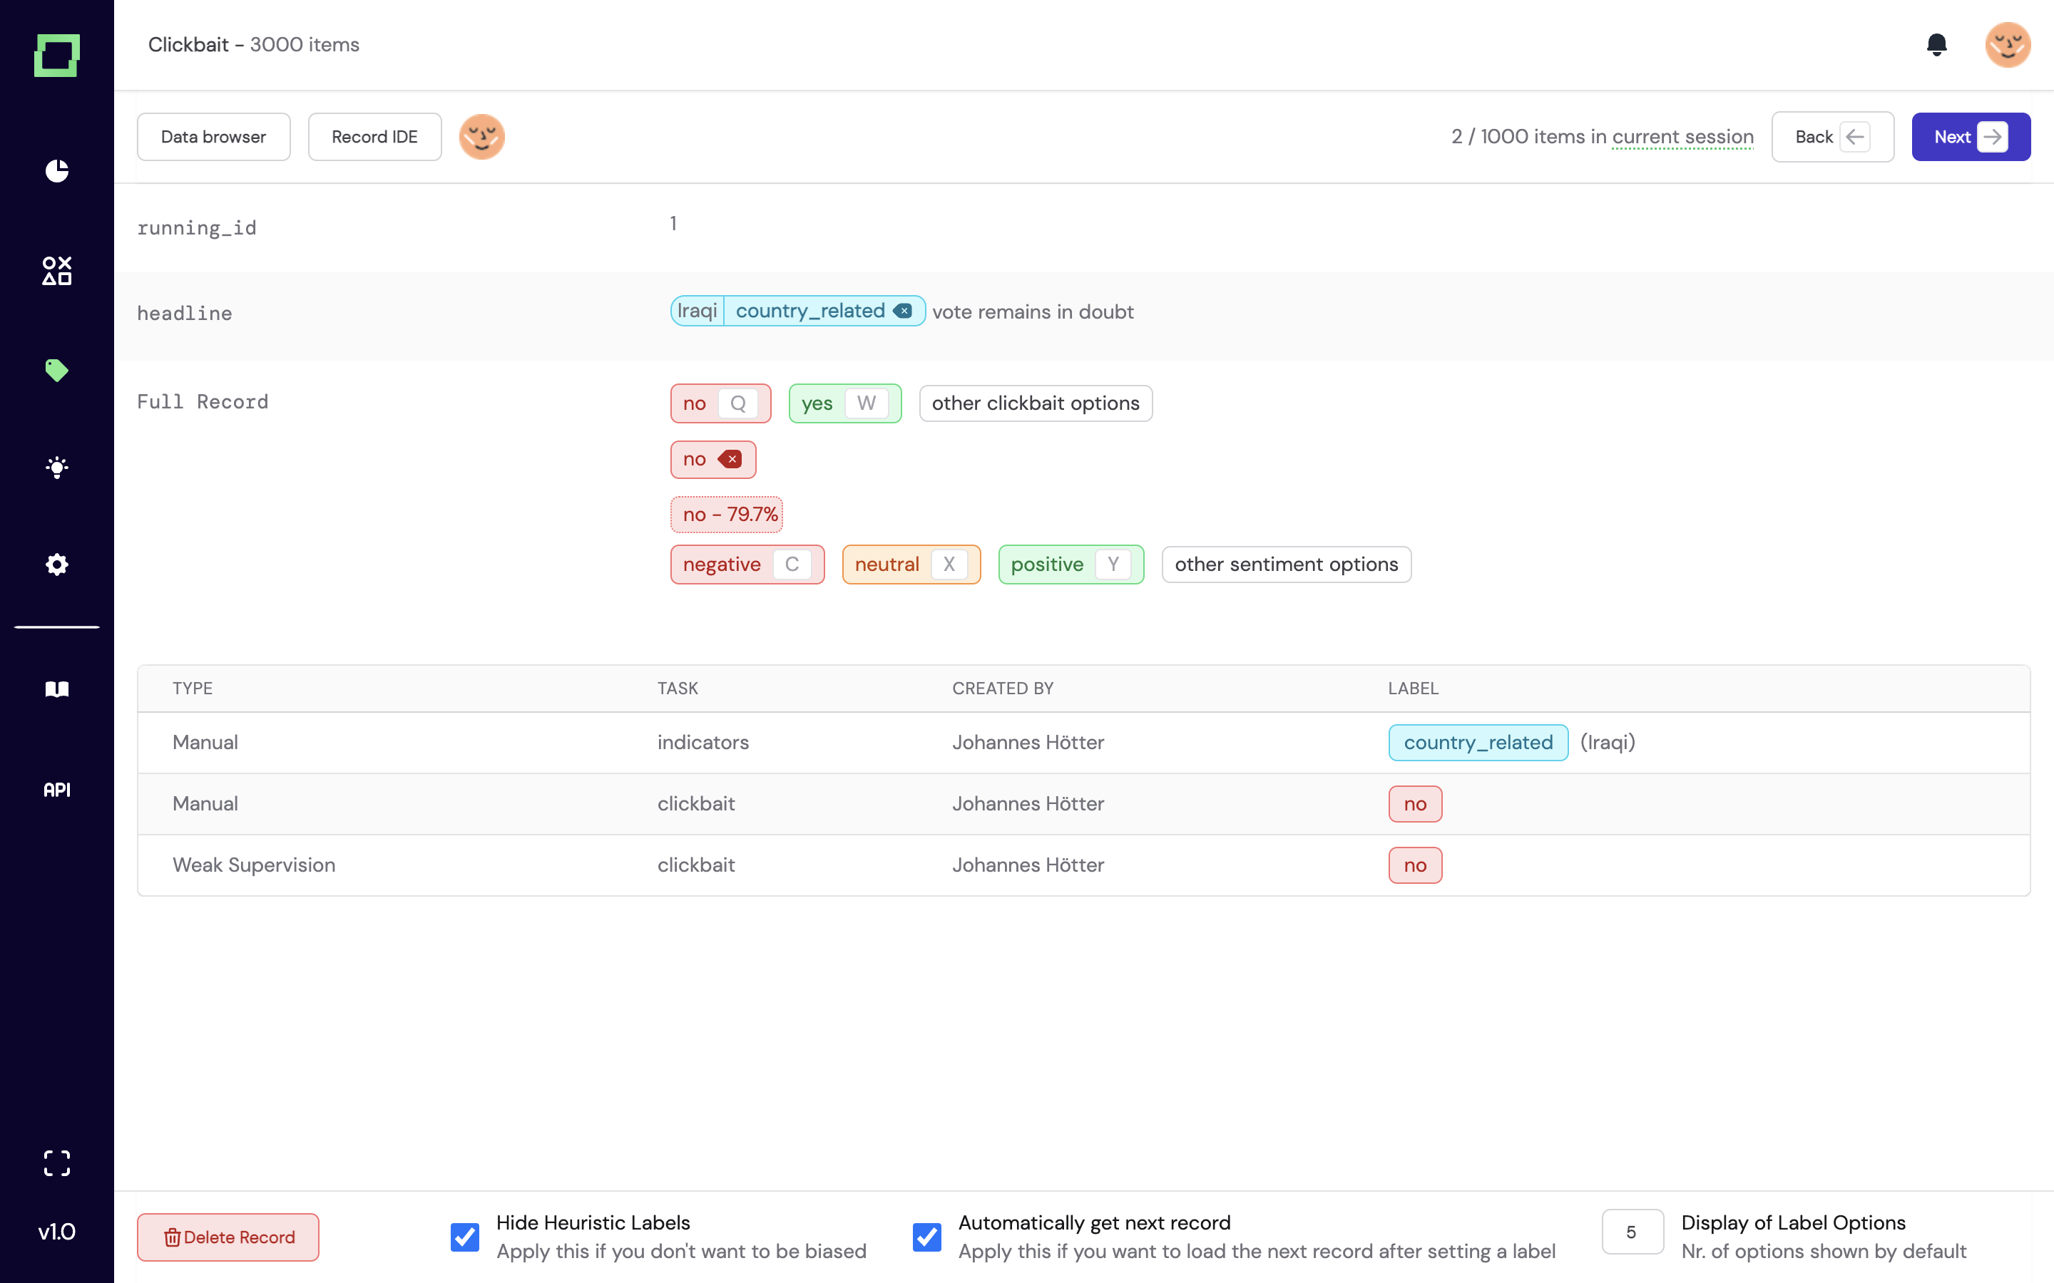Uncheck Hide Heuristic Labels checkbox
This screenshot has height=1283, width=2054.
tap(465, 1237)
